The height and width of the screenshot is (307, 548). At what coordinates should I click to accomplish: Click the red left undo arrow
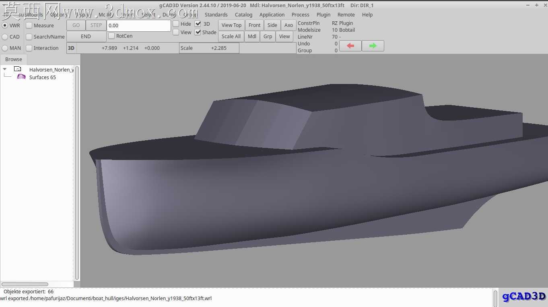(350, 46)
